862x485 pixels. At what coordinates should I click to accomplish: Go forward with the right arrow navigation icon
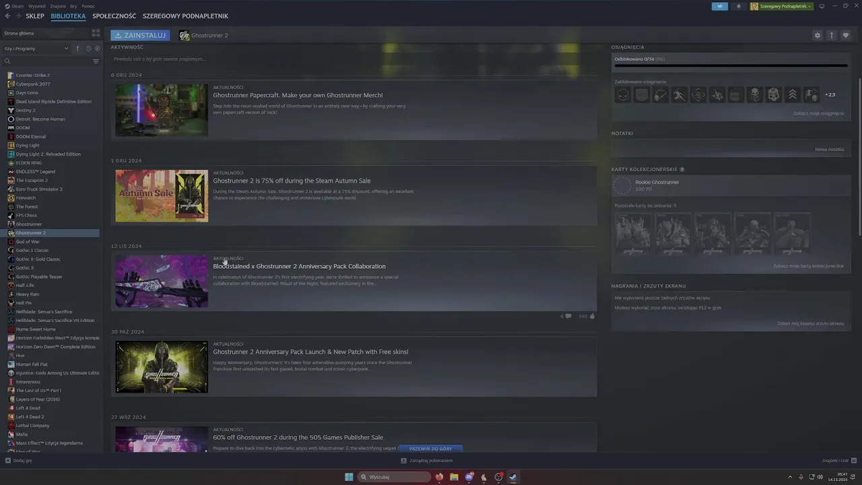18,16
